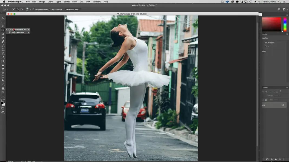Image resolution: width=289 pixels, height=162 pixels.
Task: Click Subtract from Selection brush mode icon
Action: pyautogui.click(x=22, y=9)
